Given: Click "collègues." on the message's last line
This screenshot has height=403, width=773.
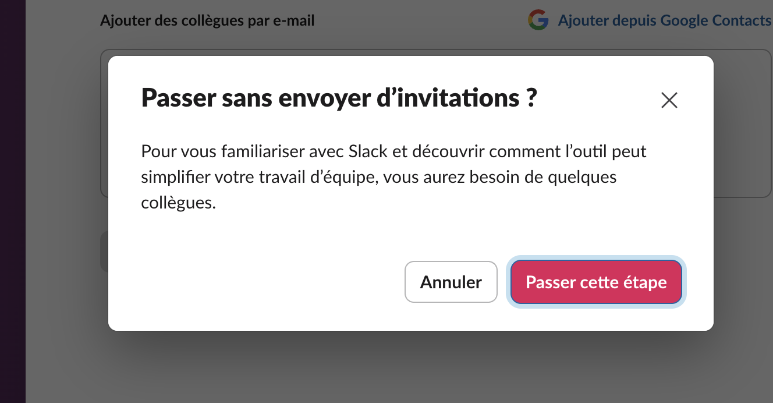Looking at the screenshot, I should pyautogui.click(x=178, y=203).
